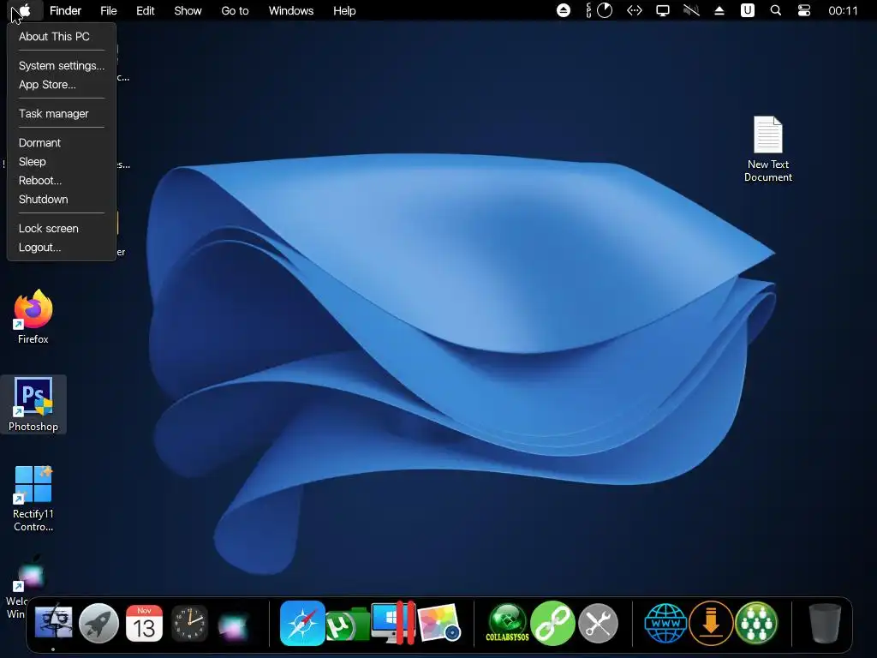The image size is (877, 658).
Task: Click the Finder face icon in dock
Action: point(54,624)
